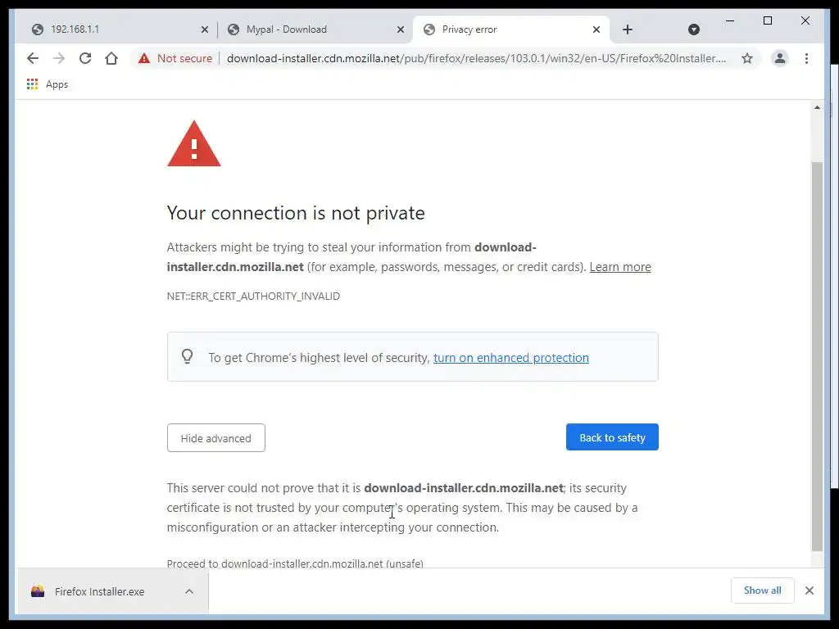Screen dimensions: 839x629
Task: Open the Apps shortcut grid
Action: (33, 84)
